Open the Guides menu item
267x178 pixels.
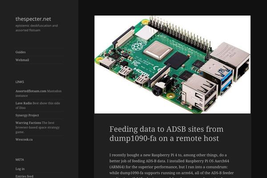pos(20,52)
